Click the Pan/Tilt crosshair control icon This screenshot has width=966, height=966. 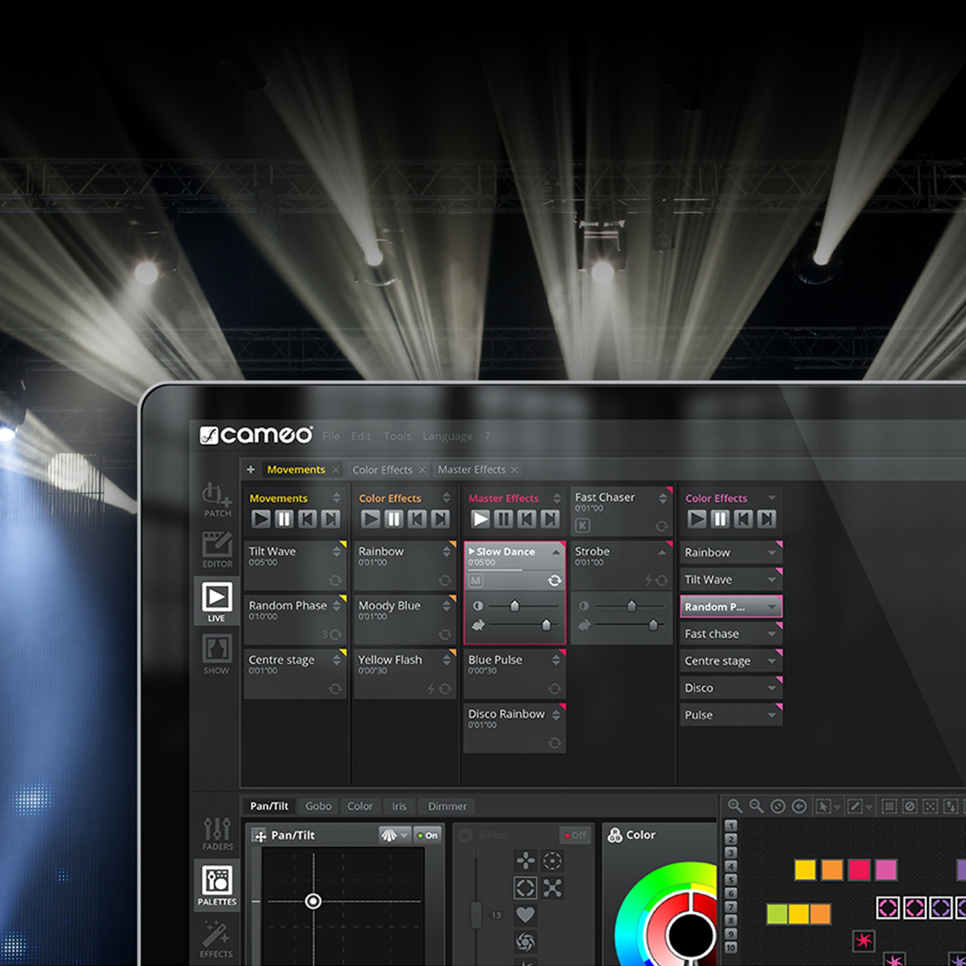pyautogui.click(x=256, y=835)
